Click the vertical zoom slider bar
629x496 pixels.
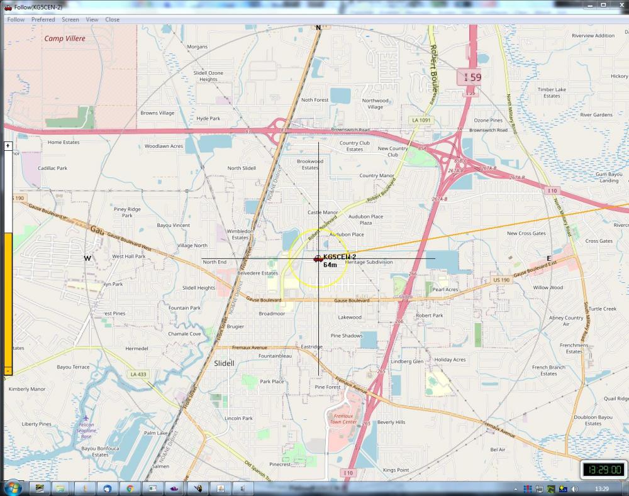[x=8, y=258]
